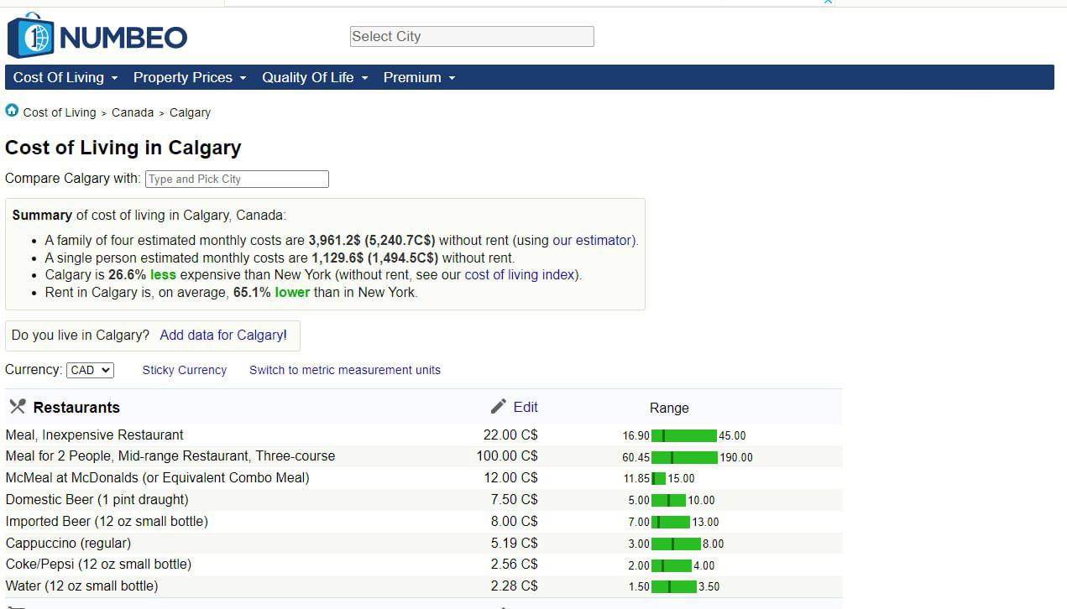Click 'Imported Beer (12 oz small bottle)' label
The image size is (1067, 609).
(x=107, y=522)
